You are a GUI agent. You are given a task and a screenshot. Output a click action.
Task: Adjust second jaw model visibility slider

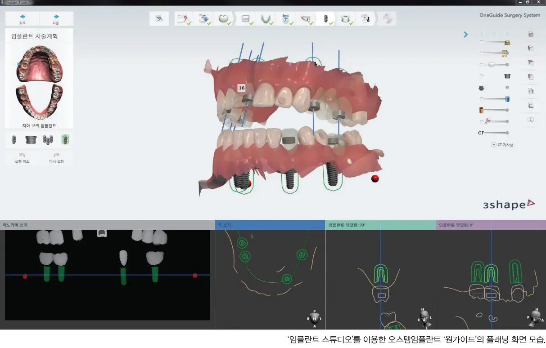pos(494,53)
